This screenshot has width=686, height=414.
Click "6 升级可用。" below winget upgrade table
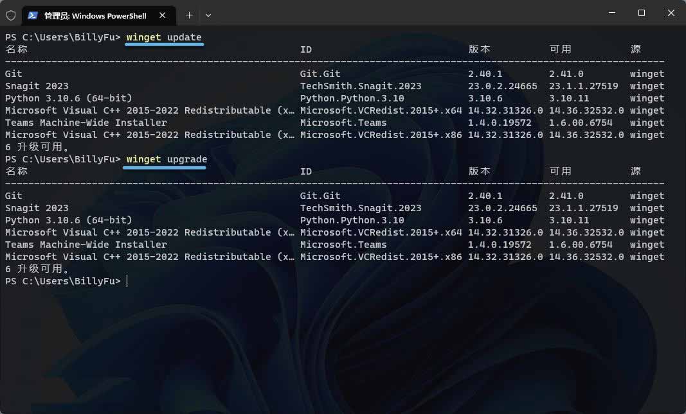[x=37, y=269]
